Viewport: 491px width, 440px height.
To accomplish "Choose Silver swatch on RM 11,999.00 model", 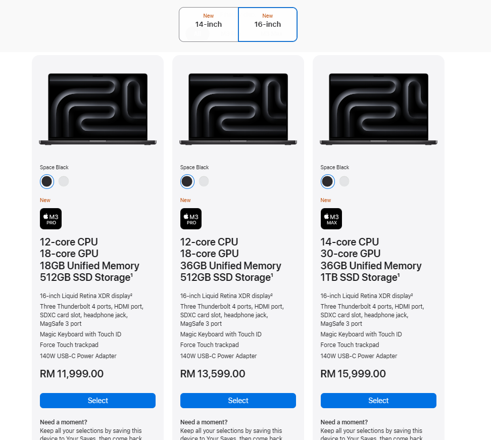I will click(64, 181).
